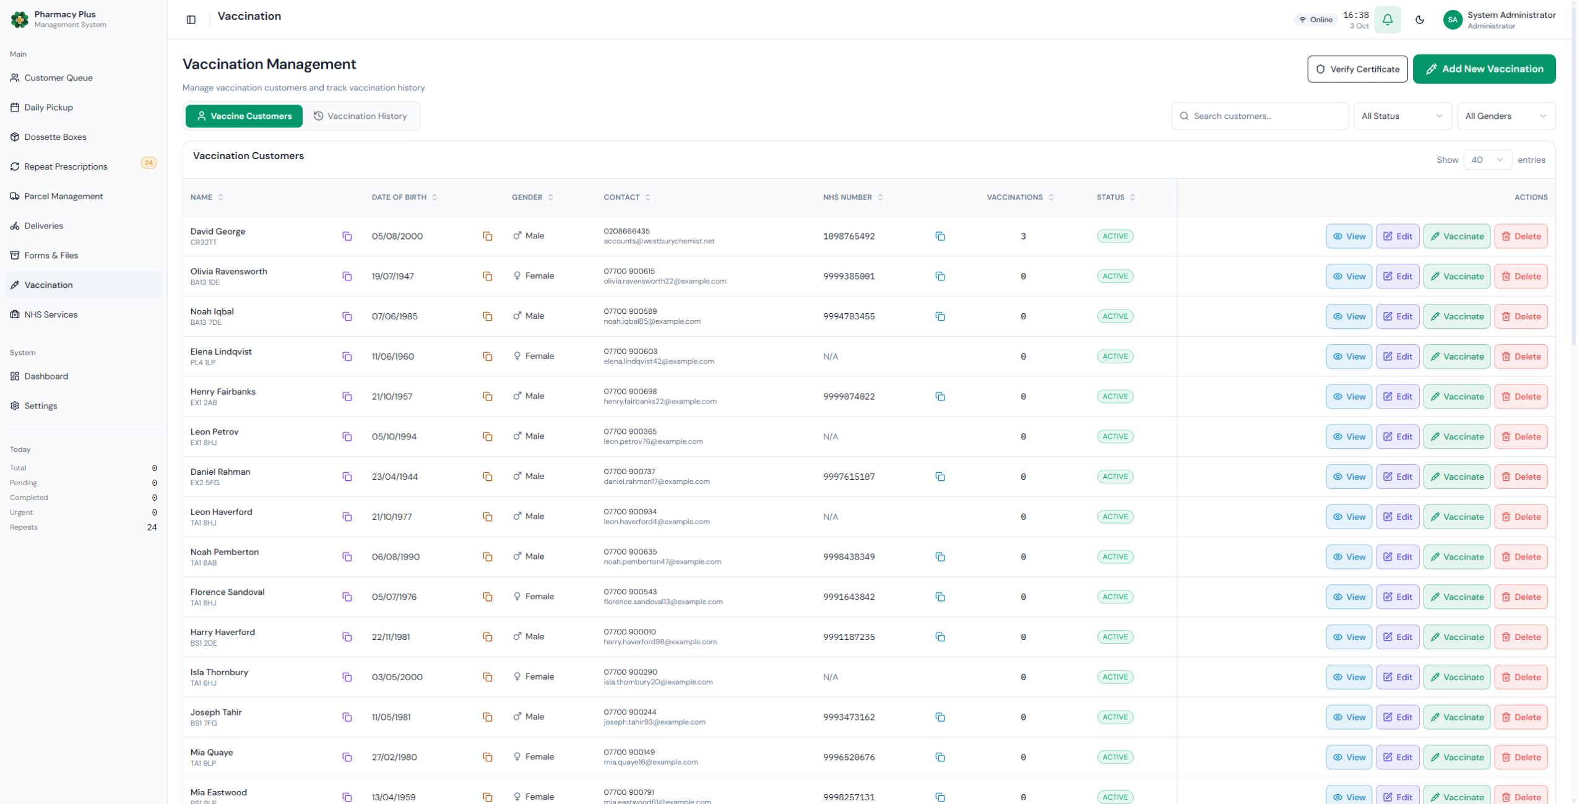Copy NHS number 9999074022
The image size is (1577, 804).
tap(940, 397)
